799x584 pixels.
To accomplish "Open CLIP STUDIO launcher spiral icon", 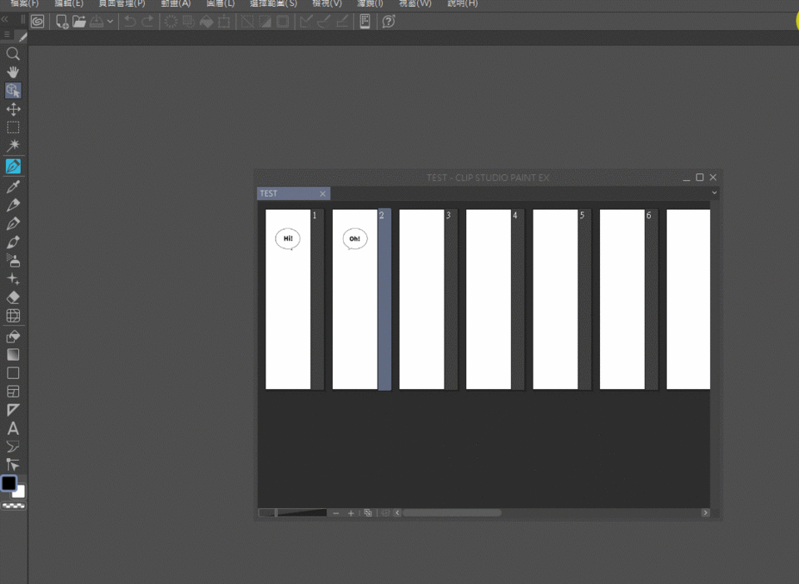I will 37,22.
